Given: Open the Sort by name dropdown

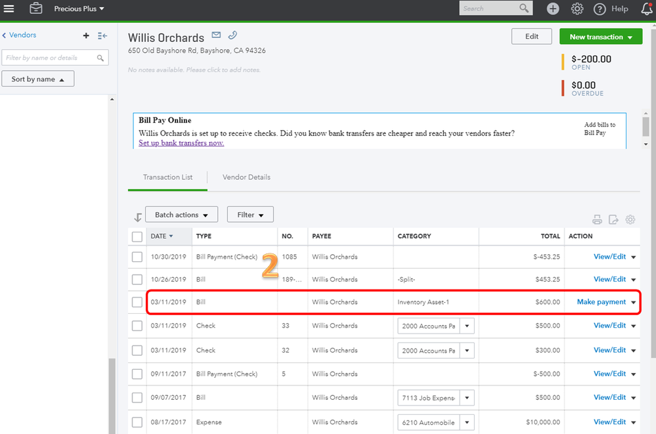Looking at the screenshot, I should point(38,79).
